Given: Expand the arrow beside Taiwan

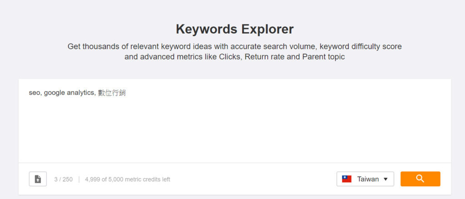Looking at the screenshot, I should coord(386,179).
